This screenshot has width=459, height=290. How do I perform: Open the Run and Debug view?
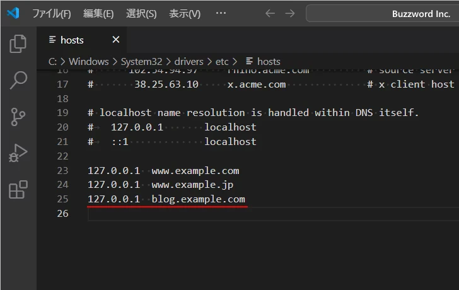(x=18, y=153)
